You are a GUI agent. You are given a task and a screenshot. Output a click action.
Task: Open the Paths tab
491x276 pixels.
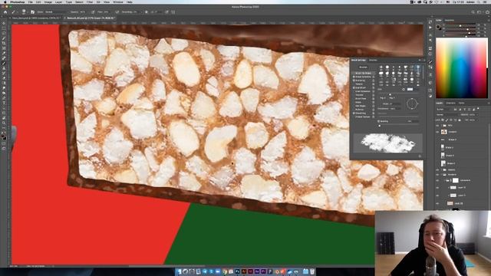coord(462,103)
